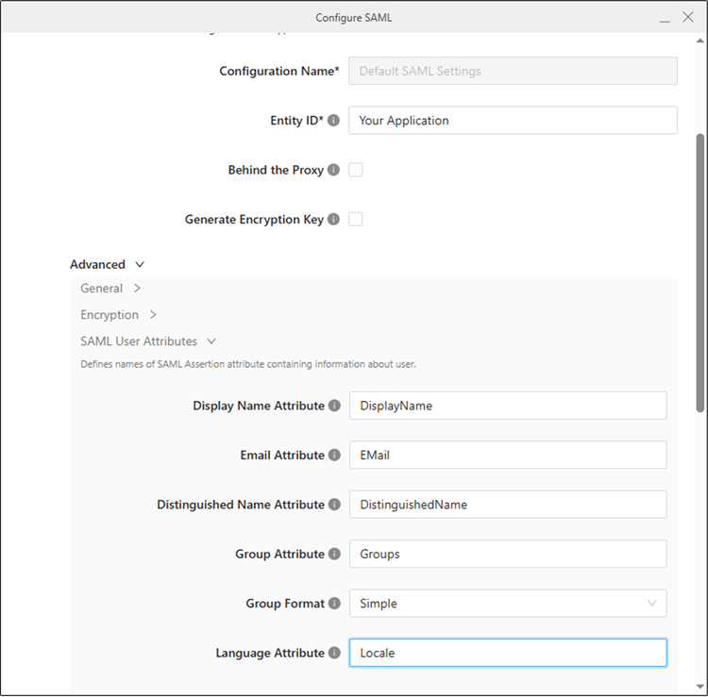
Task: Enable the Behind the Proxy checkbox
Action: [x=356, y=170]
